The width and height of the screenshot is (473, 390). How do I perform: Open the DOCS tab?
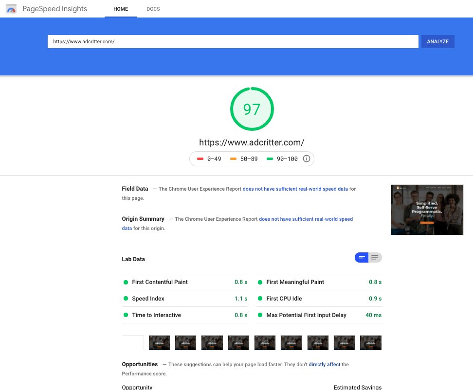coord(153,9)
